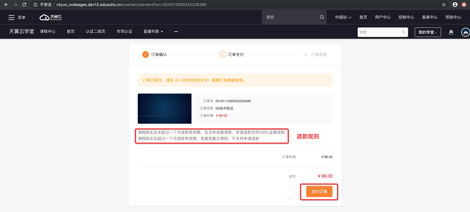Show more navigation items via ellipsis
The height and width of the screenshot is (212, 470).
[x=176, y=32]
